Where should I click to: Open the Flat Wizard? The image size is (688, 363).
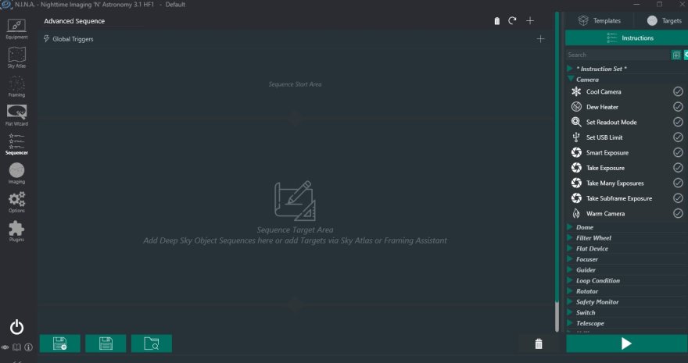[16, 116]
